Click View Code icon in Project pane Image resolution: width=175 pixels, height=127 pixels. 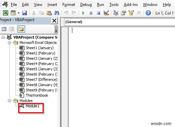tap(4, 29)
